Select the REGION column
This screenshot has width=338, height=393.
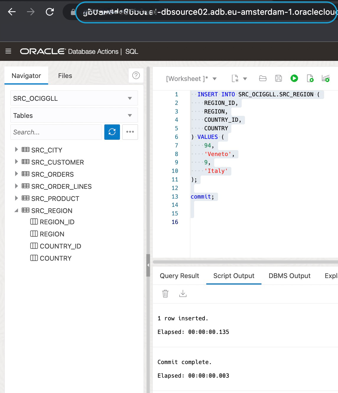tap(52, 234)
